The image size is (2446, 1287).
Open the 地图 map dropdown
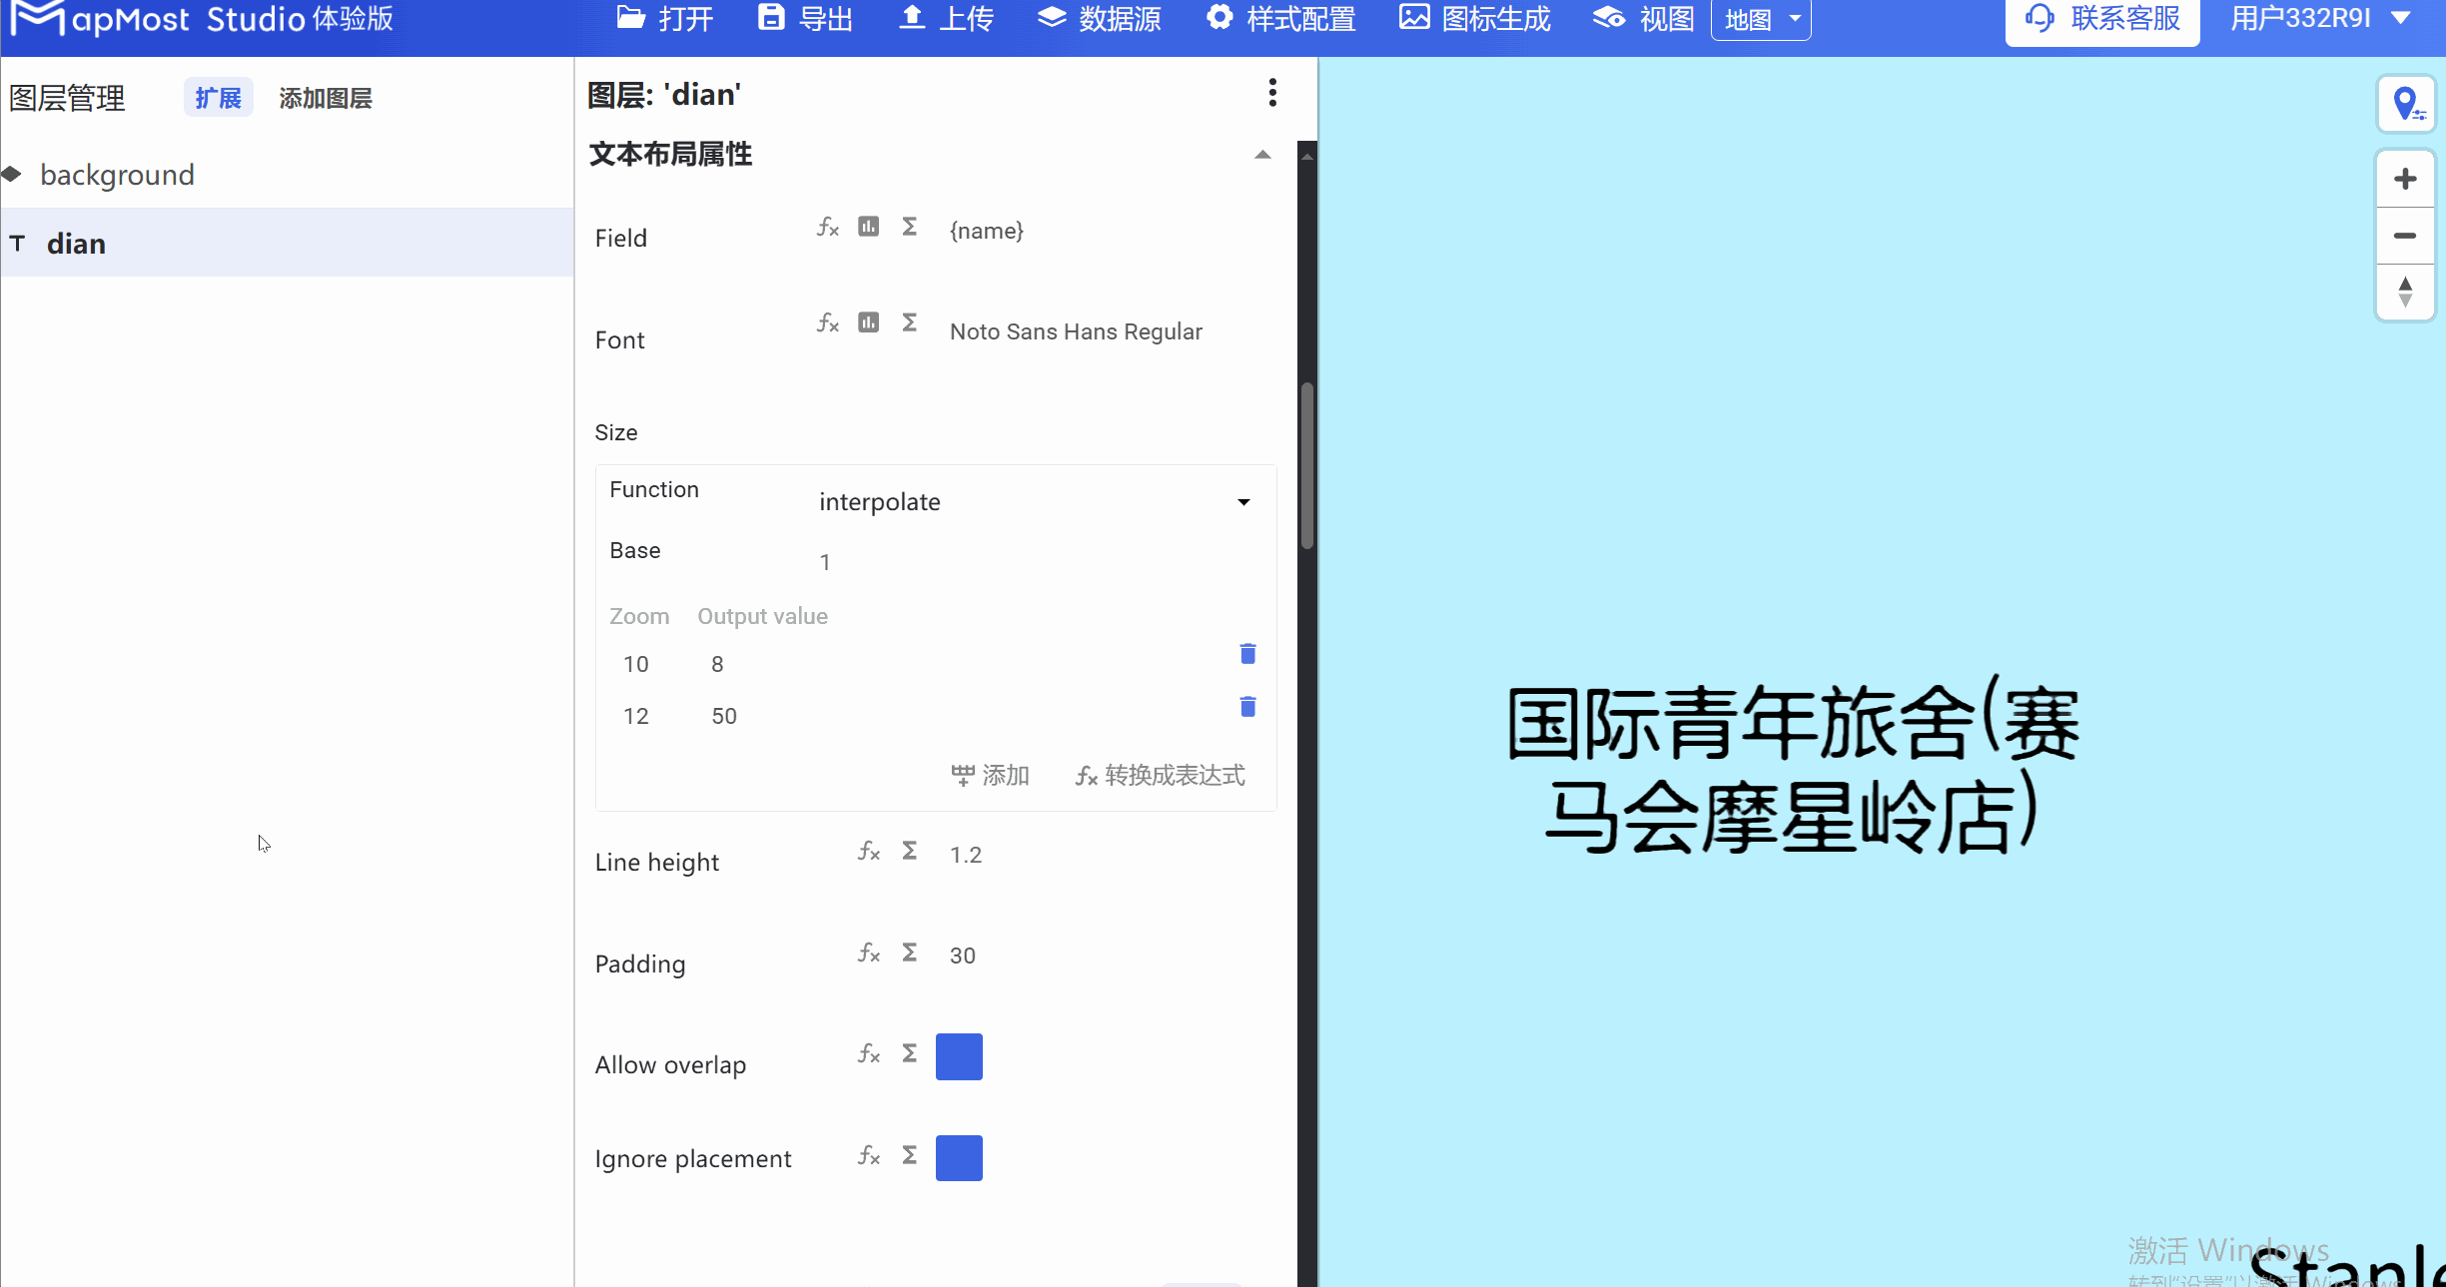(x=1761, y=18)
